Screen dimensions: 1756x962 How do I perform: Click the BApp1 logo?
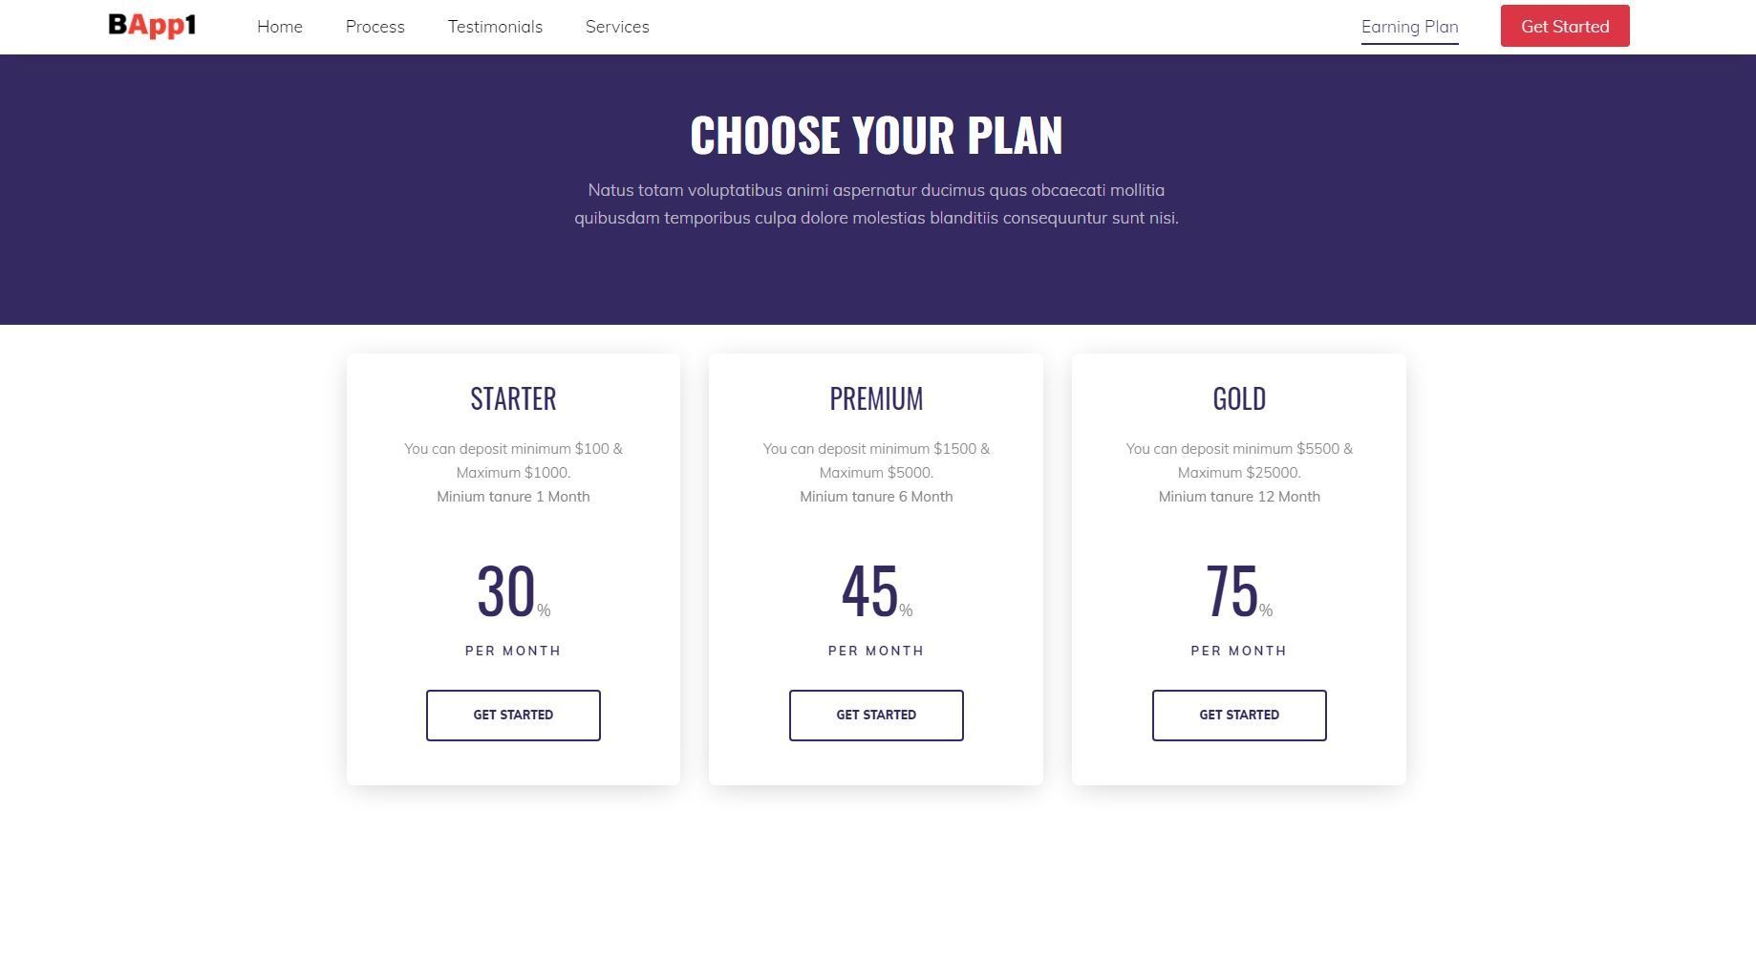tap(152, 26)
